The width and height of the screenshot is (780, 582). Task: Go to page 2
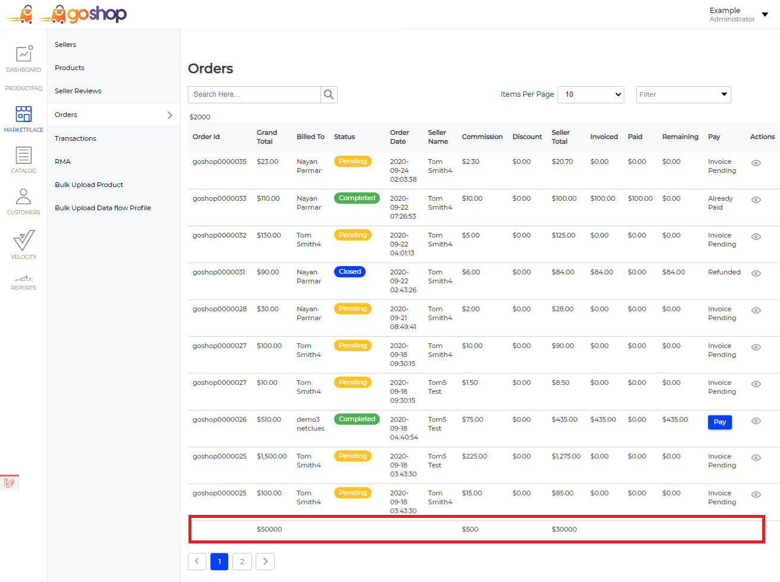click(242, 561)
